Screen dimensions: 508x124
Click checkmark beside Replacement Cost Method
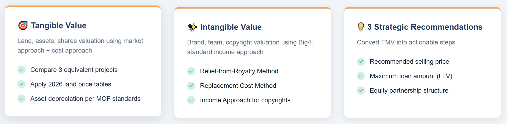191,86
